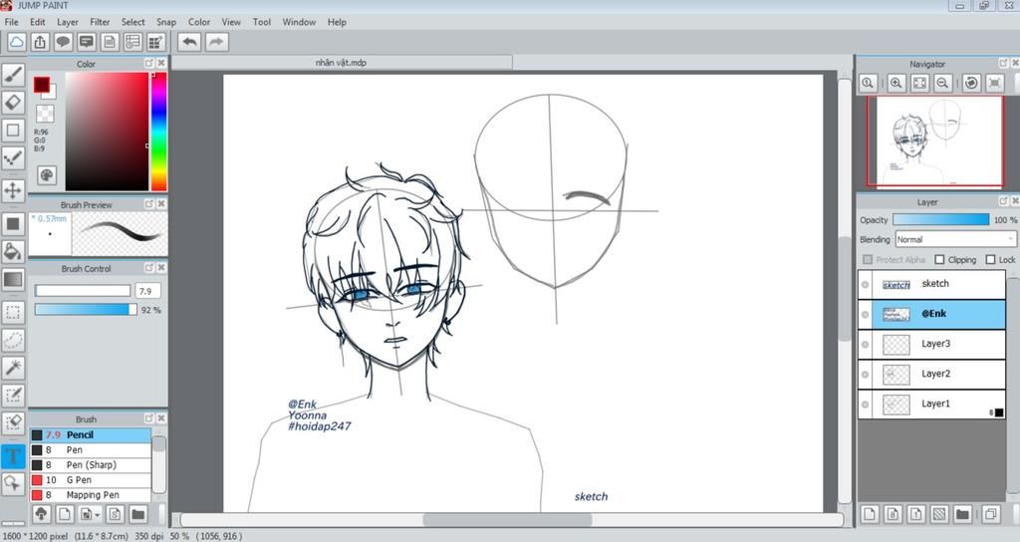Screen dimensions: 1020x542
Task: Select the G Pen brush
Action: tap(91, 479)
